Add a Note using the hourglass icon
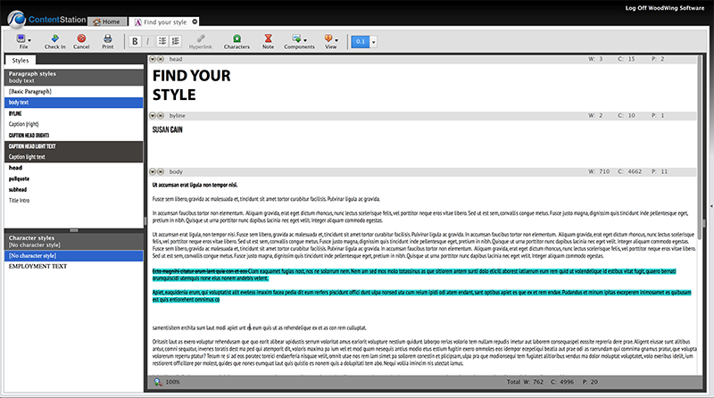714x398 pixels. (x=268, y=38)
